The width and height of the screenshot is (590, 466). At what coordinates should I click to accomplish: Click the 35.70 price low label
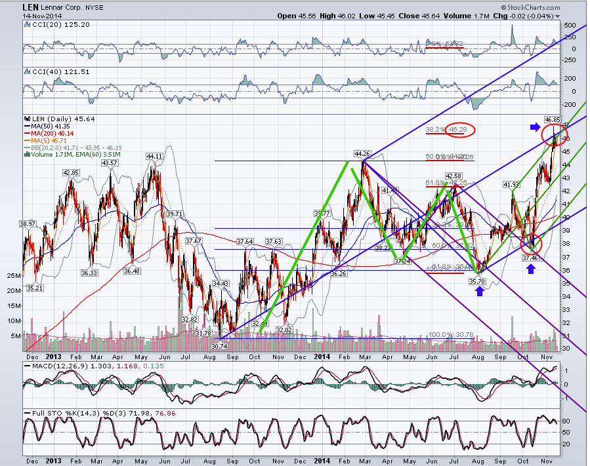476,281
